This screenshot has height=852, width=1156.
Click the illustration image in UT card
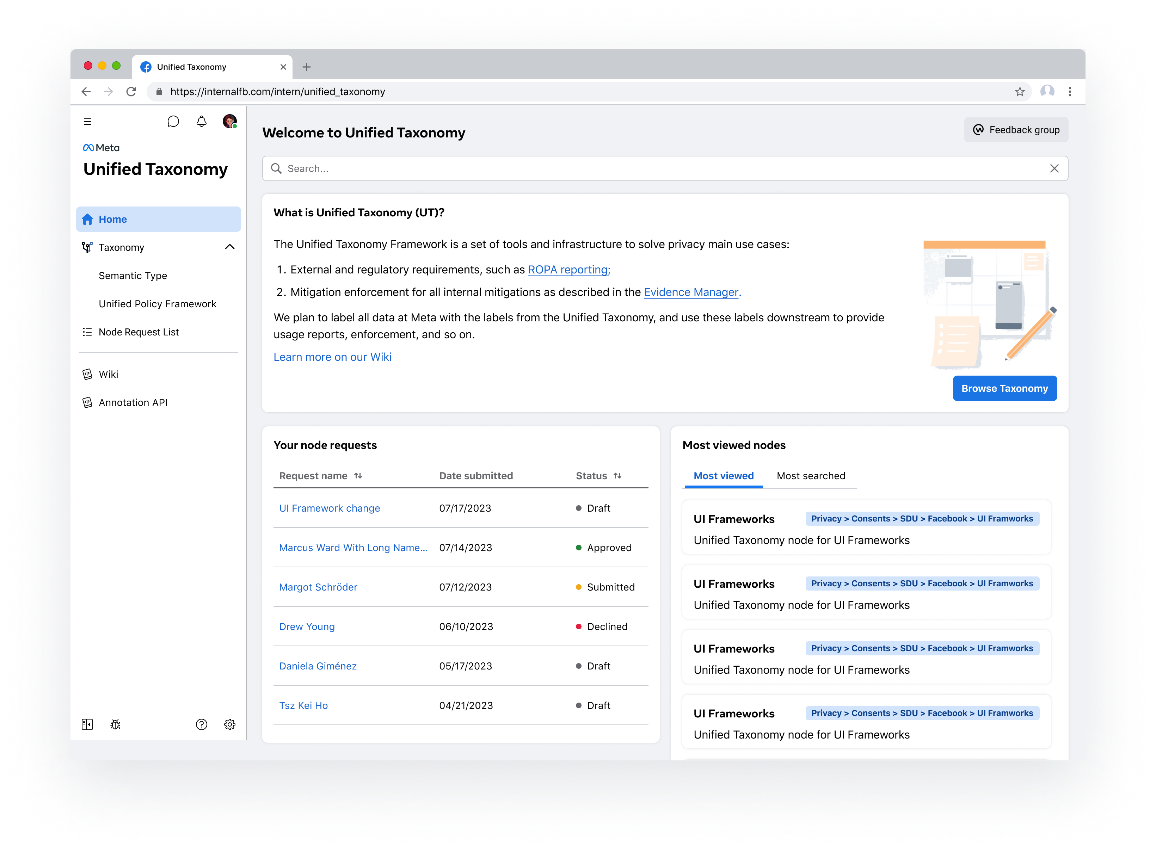tap(990, 304)
